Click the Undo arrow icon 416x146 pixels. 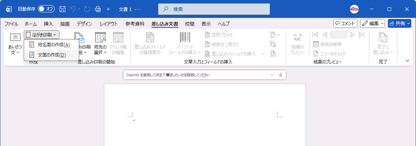[x=73, y=9]
